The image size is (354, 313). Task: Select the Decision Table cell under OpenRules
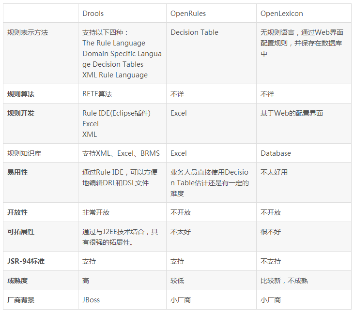[x=194, y=32]
